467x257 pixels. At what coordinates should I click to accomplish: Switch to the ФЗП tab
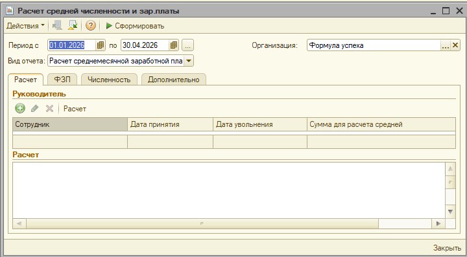point(62,80)
